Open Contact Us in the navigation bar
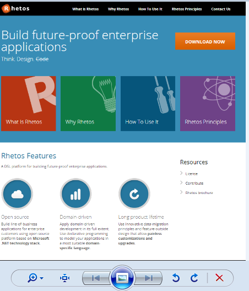The width and height of the screenshot is (249, 291). coord(220,9)
